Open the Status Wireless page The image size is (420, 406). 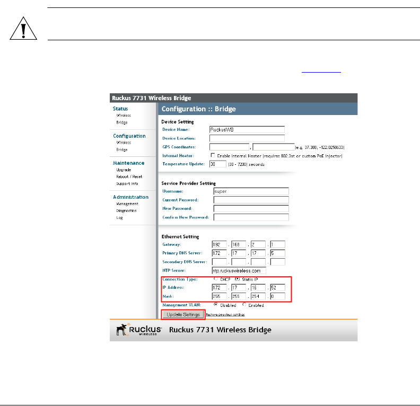[x=124, y=116]
